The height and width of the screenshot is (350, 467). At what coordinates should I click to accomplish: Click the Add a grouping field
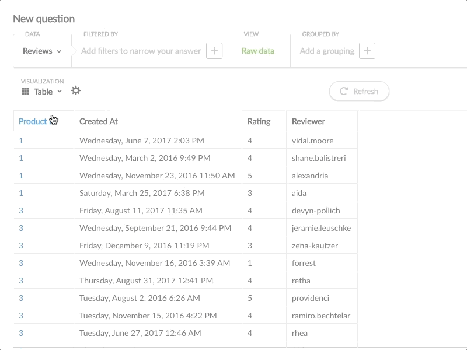(x=327, y=51)
